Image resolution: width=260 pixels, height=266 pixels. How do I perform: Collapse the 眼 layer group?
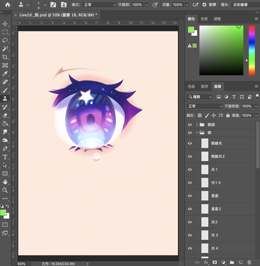coord(197,133)
